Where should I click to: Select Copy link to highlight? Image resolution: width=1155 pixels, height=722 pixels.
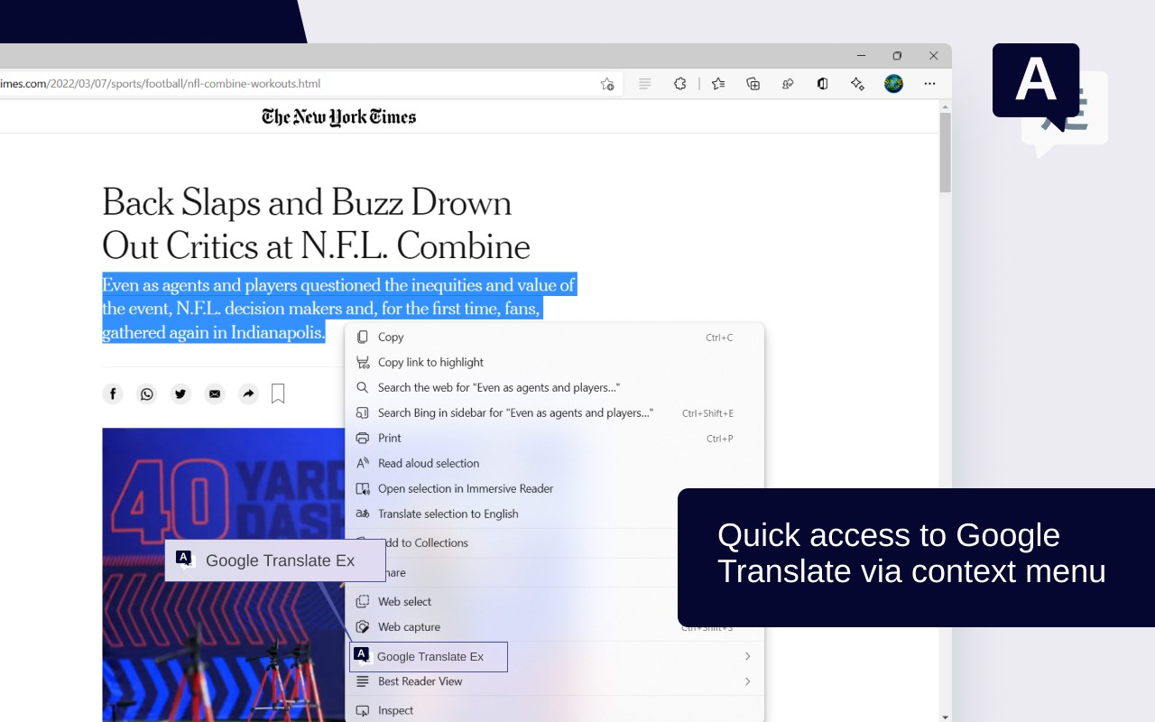tap(554, 362)
